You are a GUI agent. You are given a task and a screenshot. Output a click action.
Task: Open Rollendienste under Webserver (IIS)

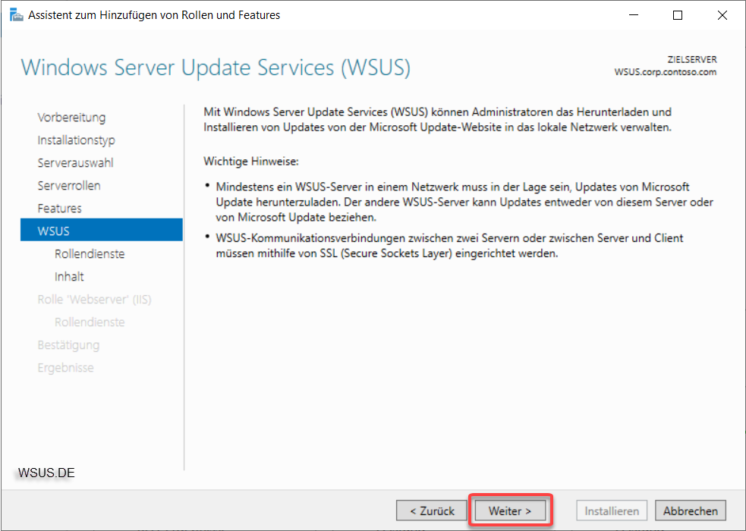[90, 322]
